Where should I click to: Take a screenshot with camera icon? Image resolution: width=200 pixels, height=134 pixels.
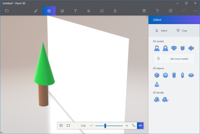tap(61, 126)
